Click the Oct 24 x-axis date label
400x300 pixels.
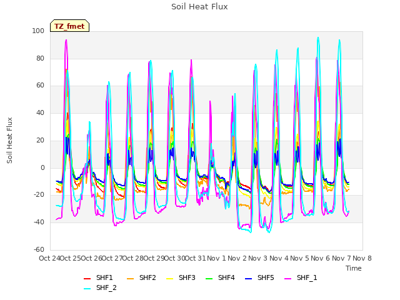[49, 258]
